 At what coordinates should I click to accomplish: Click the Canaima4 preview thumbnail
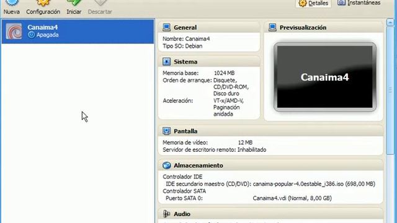tap(325, 77)
